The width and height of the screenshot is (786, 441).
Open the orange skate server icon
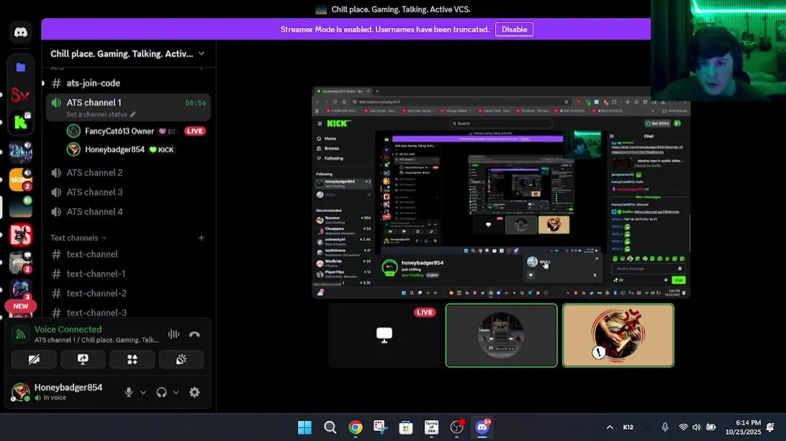click(21, 179)
